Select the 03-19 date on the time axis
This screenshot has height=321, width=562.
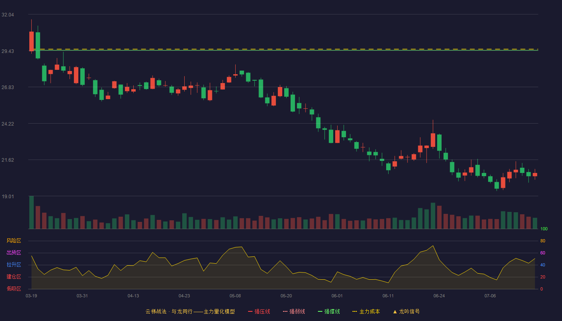[x=31, y=296]
